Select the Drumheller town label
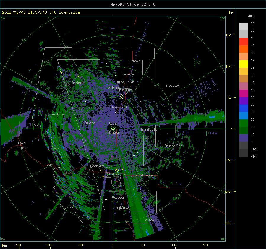Screen dimensions: 266x249 (x=173, y=146)
